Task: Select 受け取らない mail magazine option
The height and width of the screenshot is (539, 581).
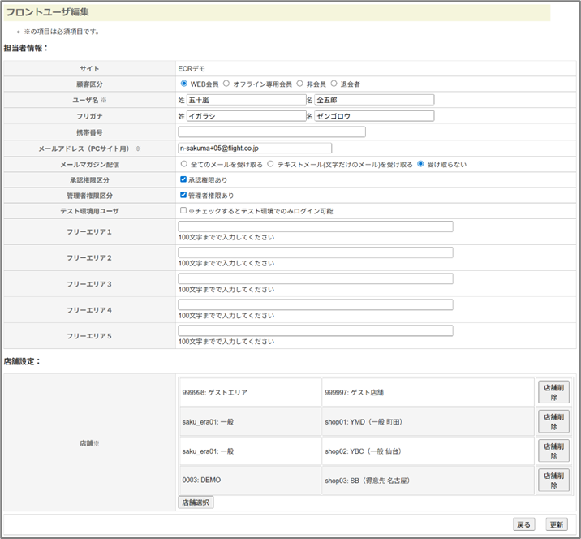Action: coord(420,164)
